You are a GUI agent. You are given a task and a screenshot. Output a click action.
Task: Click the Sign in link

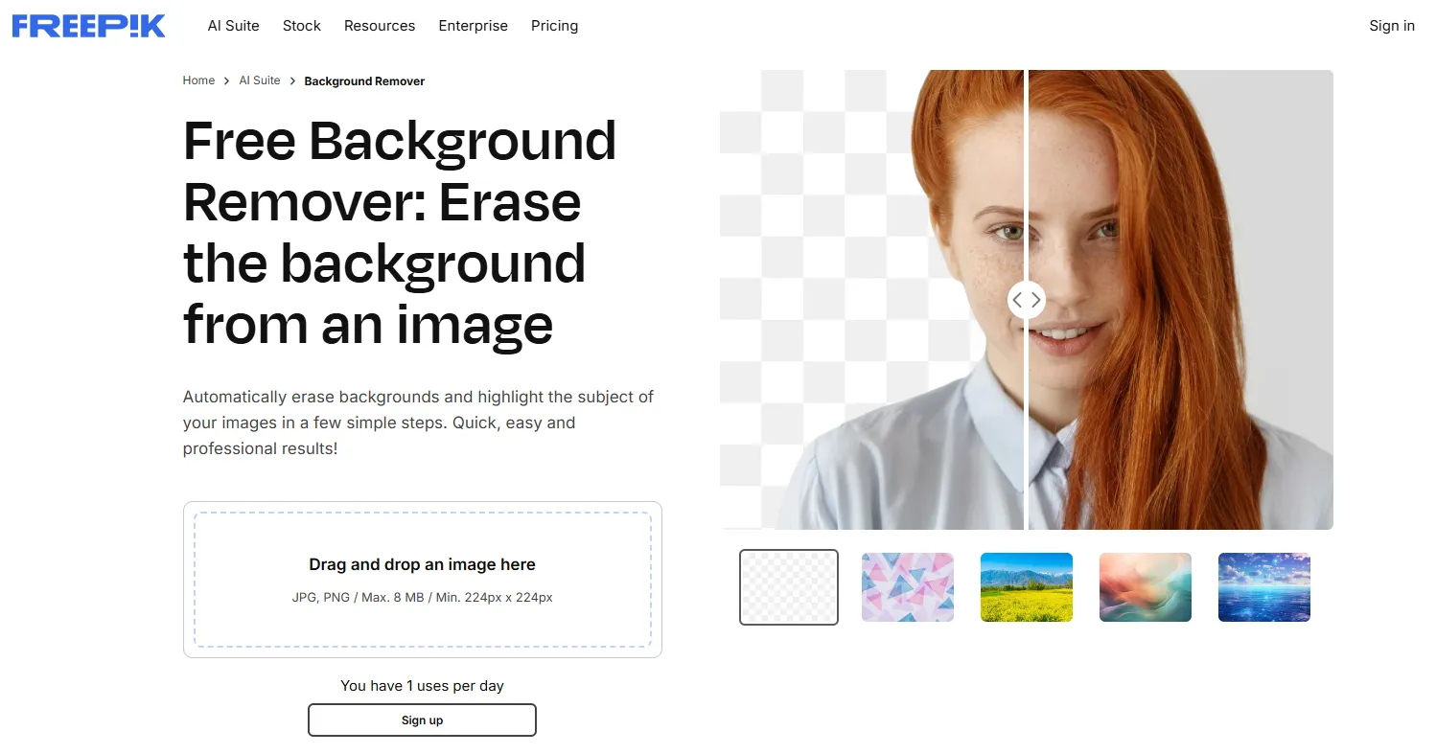[x=1392, y=26]
